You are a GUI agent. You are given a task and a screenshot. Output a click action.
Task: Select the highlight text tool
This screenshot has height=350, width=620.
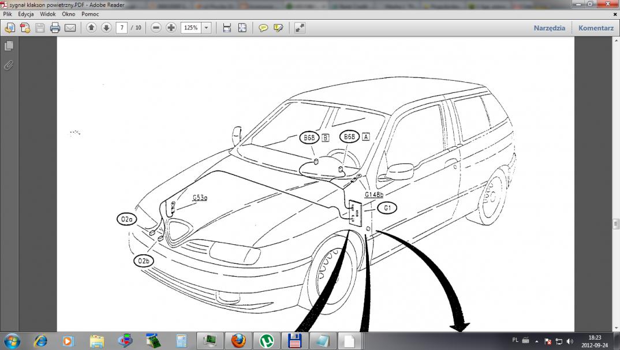tap(278, 28)
